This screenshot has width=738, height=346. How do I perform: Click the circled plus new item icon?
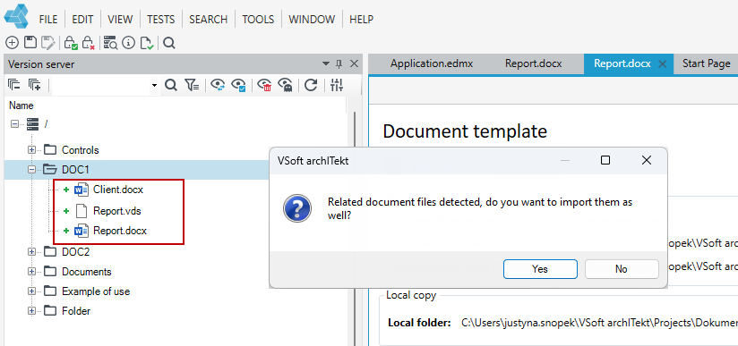click(12, 43)
